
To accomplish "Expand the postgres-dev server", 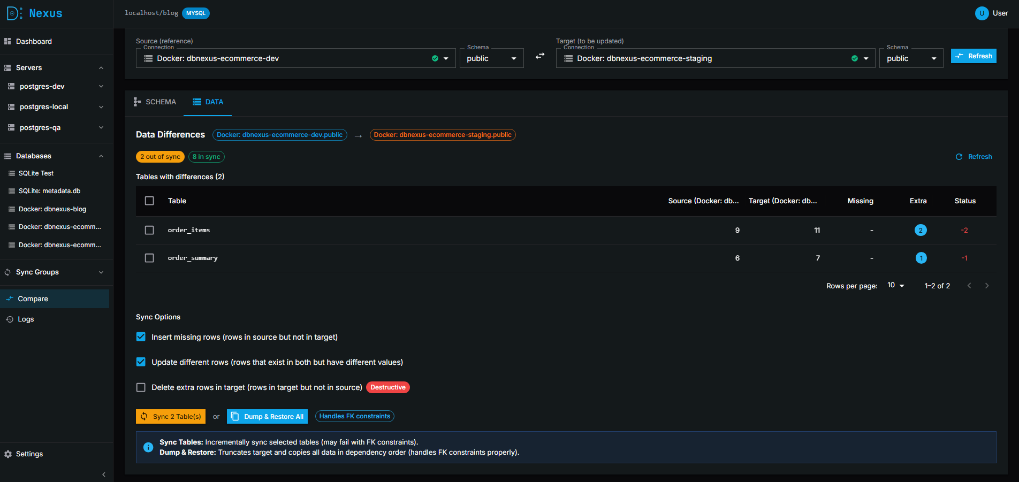I will click(101, 87).
